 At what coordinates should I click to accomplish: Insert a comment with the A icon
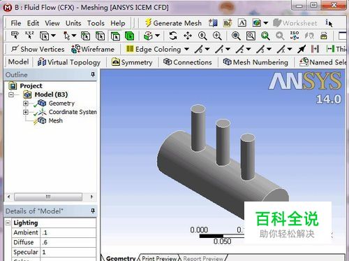pos(242,23)
